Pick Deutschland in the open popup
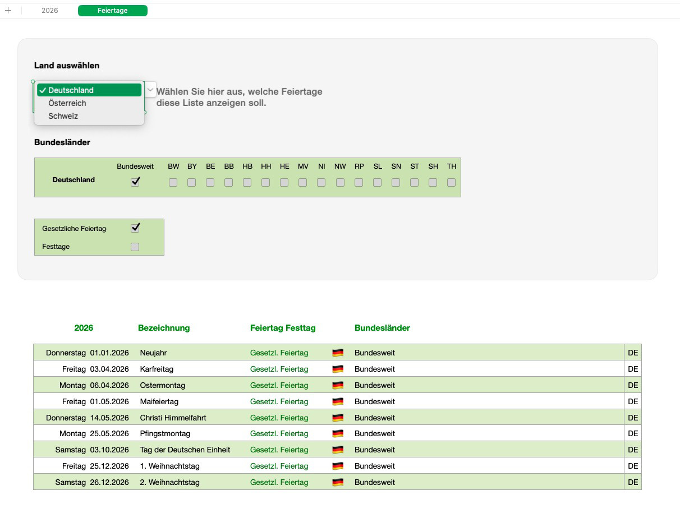The width and height of the screenshot is (680, 518). (x=71, y=90)
